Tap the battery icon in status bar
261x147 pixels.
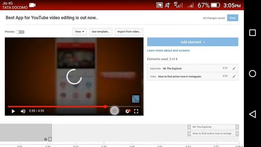pos(215,5)
